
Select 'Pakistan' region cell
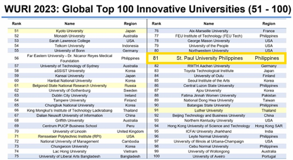[269, 95]
